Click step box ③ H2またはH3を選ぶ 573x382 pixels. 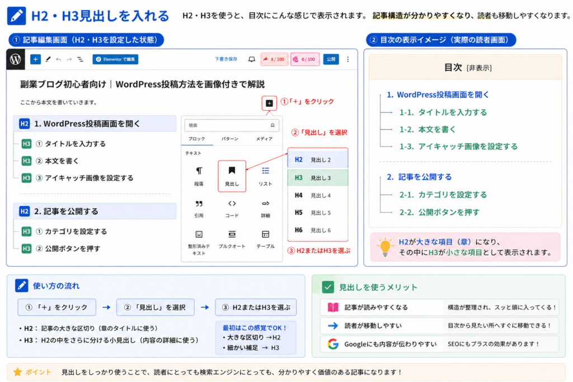pyautogui.click(x=256, y=308)
